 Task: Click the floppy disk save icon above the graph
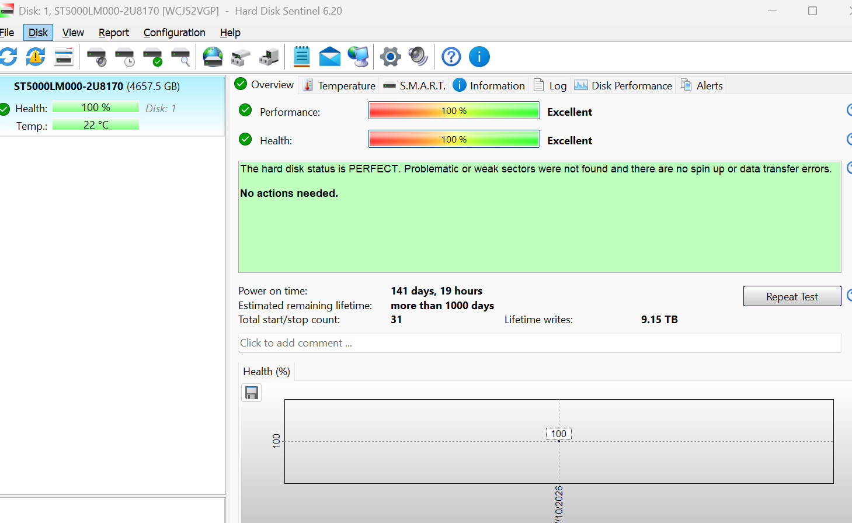(x=252, y=393)
